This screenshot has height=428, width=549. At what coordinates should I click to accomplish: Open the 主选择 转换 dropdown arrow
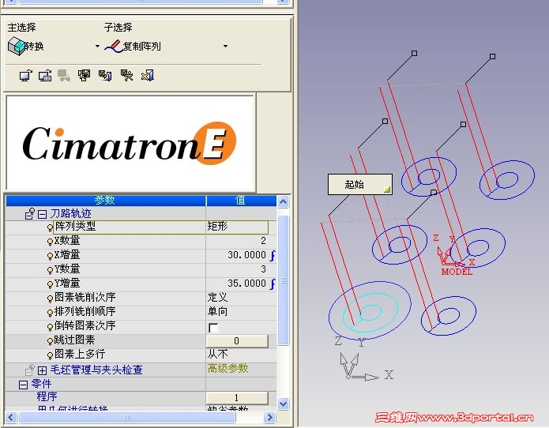(97, 46)
